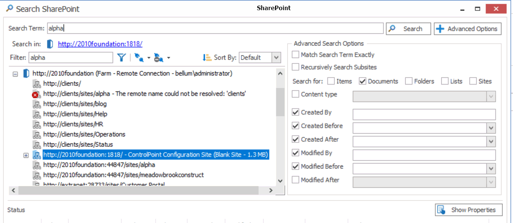Image resolution: width=513 pixels, height=223 pixels.
Task: Click the site icon next to http://clients/sites/HR
Action: point(37,124)
